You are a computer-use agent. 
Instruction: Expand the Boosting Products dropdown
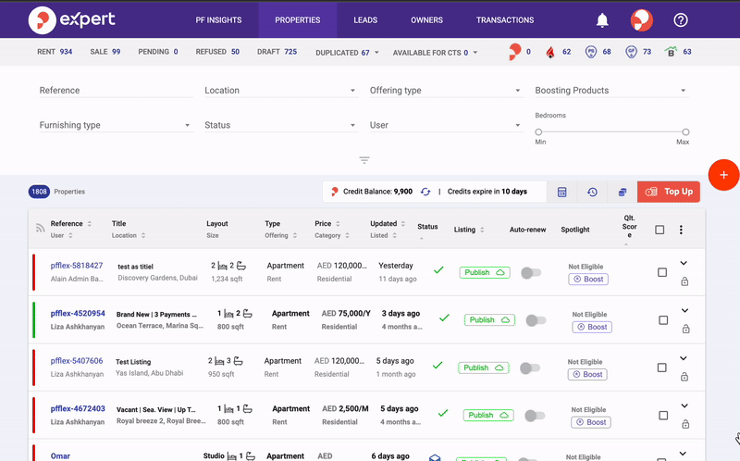pyautogui.click(x=610, y=91)
